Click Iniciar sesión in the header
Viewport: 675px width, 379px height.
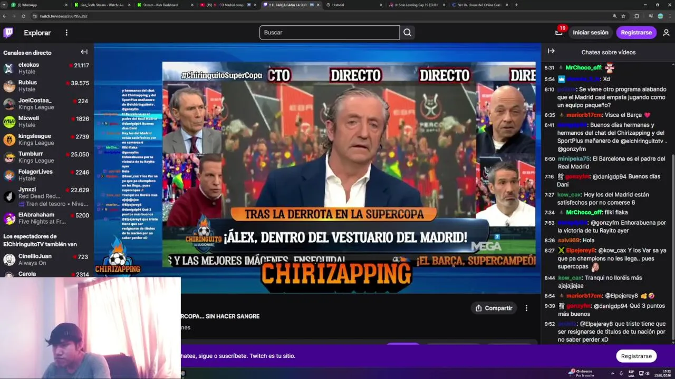tap(591, 33)
